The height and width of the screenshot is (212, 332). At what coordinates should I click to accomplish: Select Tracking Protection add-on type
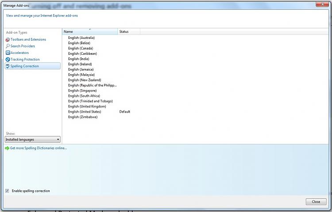click(x=25, y=59)
